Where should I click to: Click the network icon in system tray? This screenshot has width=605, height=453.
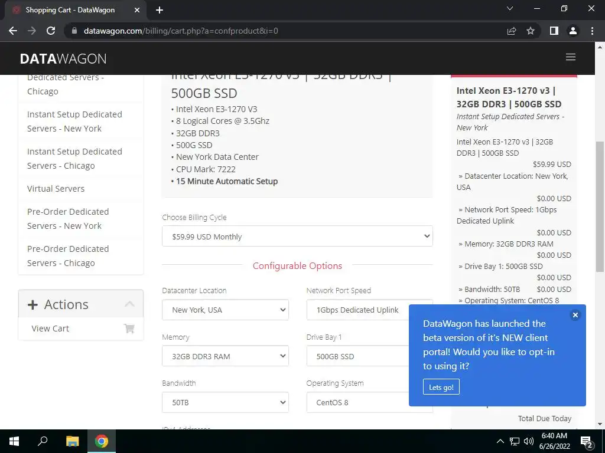tap(515, 441)
